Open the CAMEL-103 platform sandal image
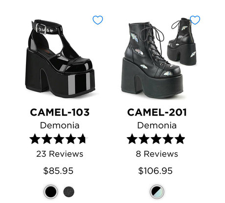Image resolution: width=225 pixels, height=203 pixels. 60,59
